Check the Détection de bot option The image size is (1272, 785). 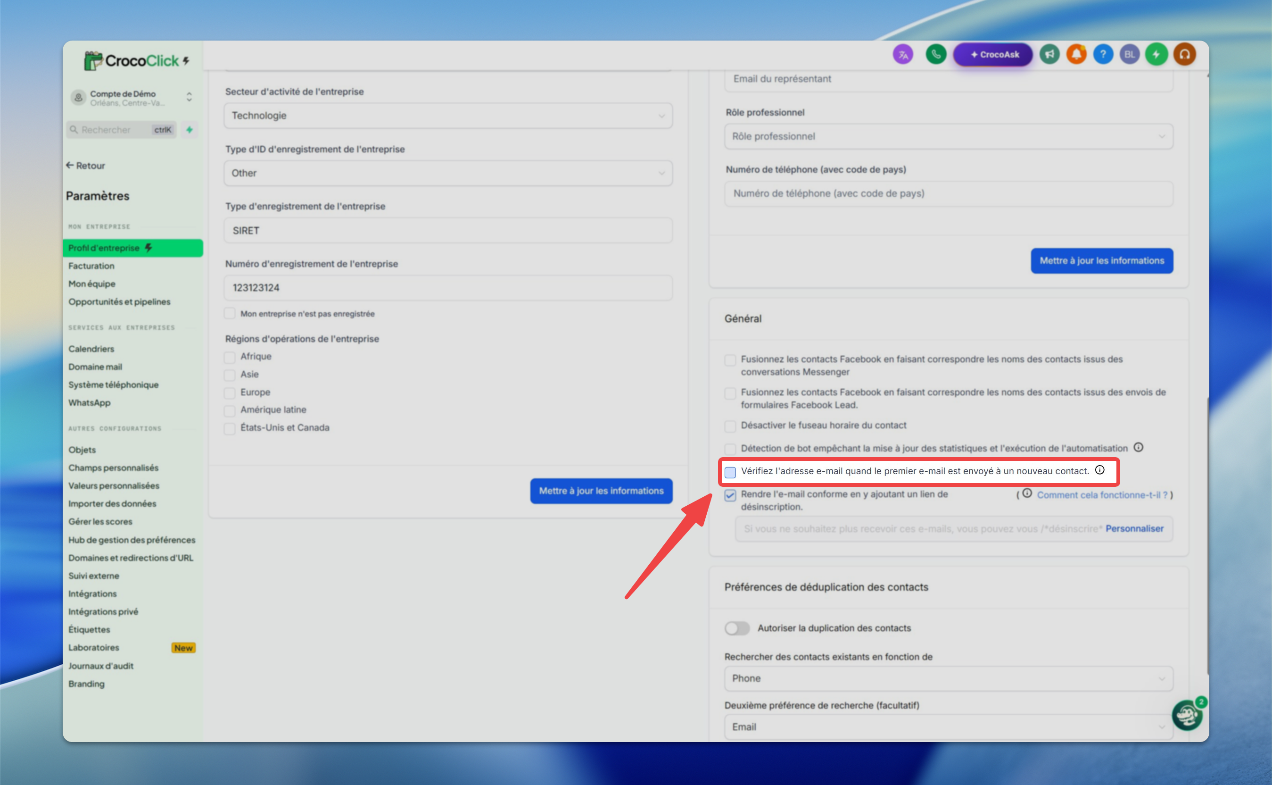[730, 449]
